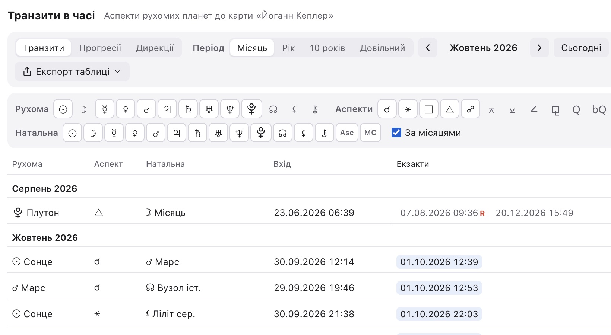Enable transiting Chiron in Рухома row

315,109
